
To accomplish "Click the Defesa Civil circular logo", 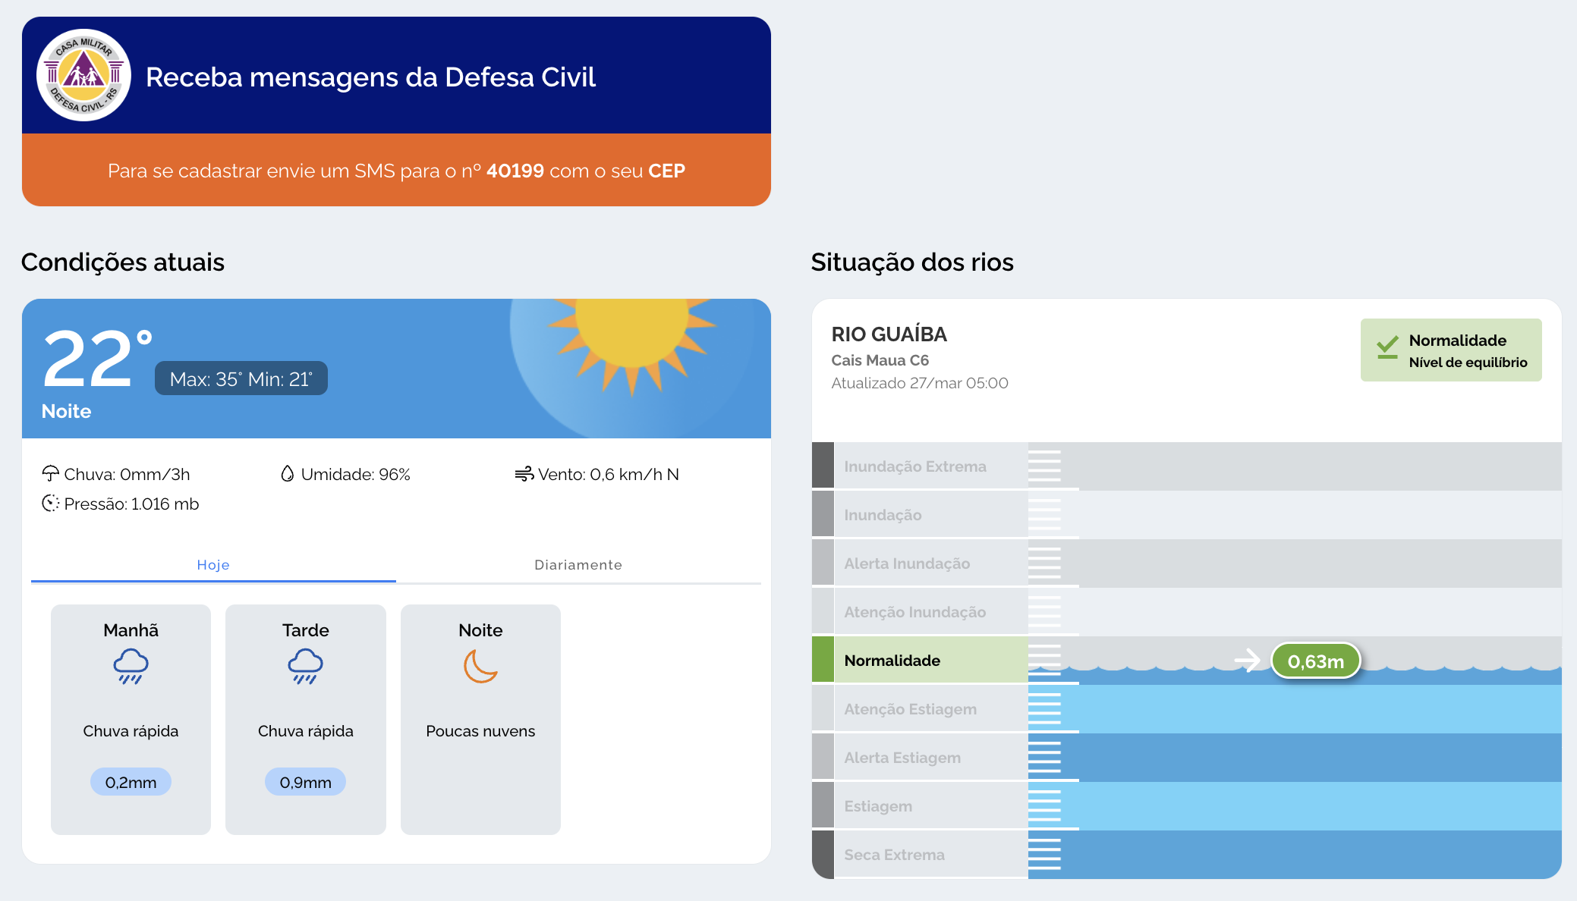I will [83, 75].
